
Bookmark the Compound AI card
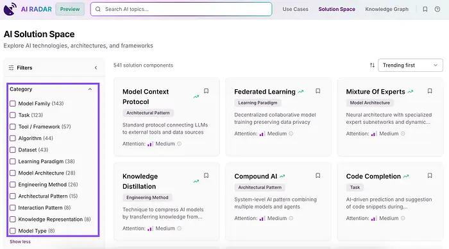click(x=318, y=175)
